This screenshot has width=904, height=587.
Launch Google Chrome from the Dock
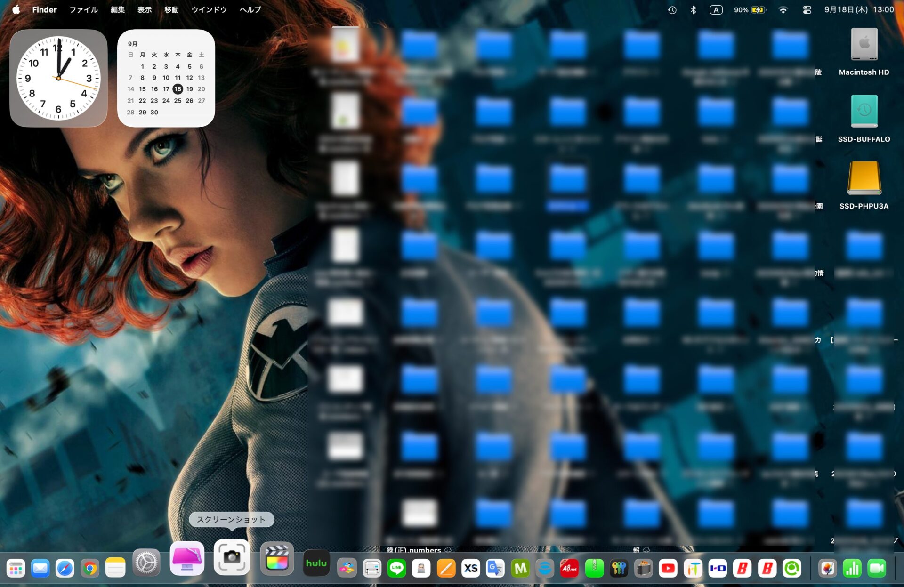(x=90, y=568)
